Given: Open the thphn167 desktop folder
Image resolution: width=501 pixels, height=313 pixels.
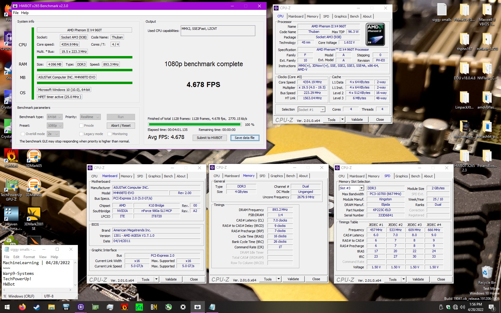Looking at the screenshot, I should (464, 41).
